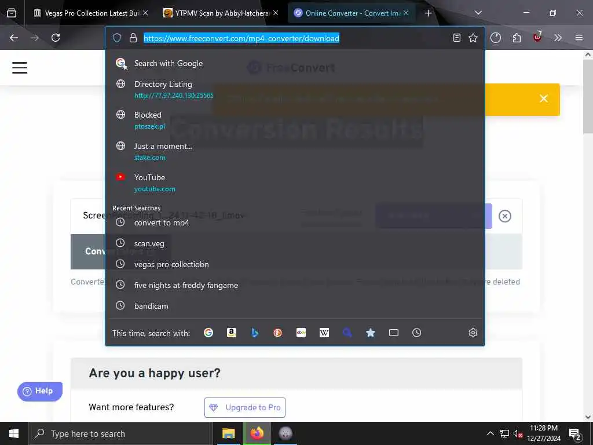Open the grey round taskbar app
The image size is (593, 445).
coord(285,433)
